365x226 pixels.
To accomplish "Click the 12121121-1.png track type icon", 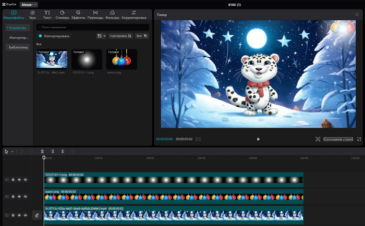I will [x=7, y=180].
